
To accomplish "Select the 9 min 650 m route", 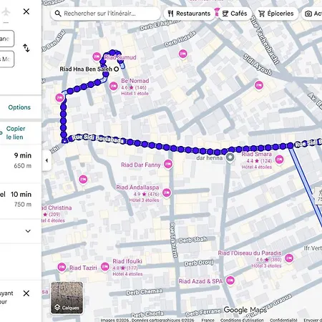I will (x=21, y=160).
